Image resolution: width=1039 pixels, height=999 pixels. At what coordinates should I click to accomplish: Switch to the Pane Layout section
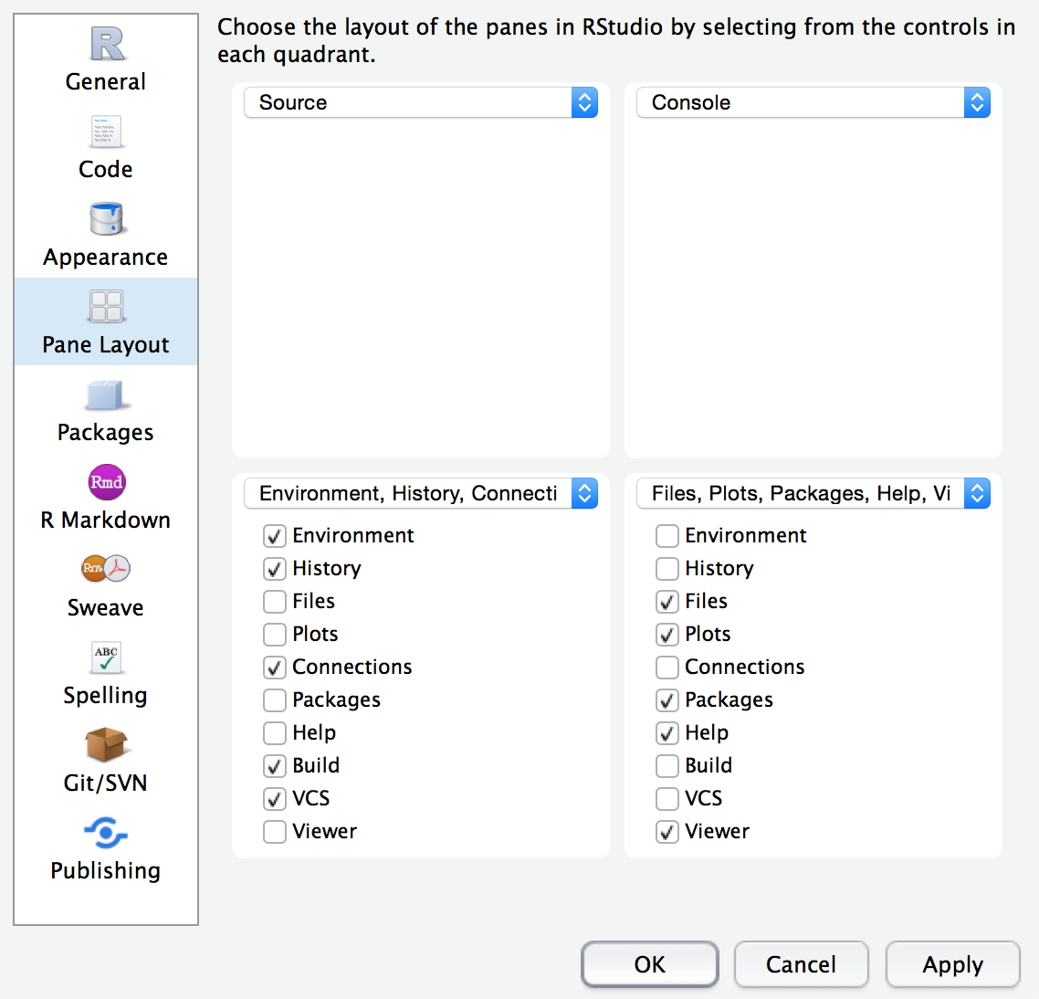tap(106, 321)
